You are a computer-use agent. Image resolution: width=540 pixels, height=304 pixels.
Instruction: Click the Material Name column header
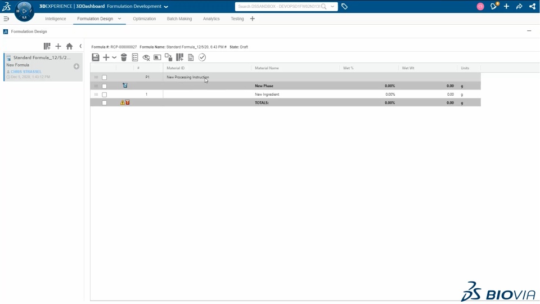[267, 68]
